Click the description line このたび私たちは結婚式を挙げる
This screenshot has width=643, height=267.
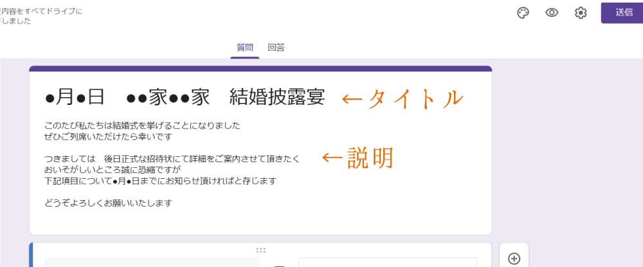(143, 125)
